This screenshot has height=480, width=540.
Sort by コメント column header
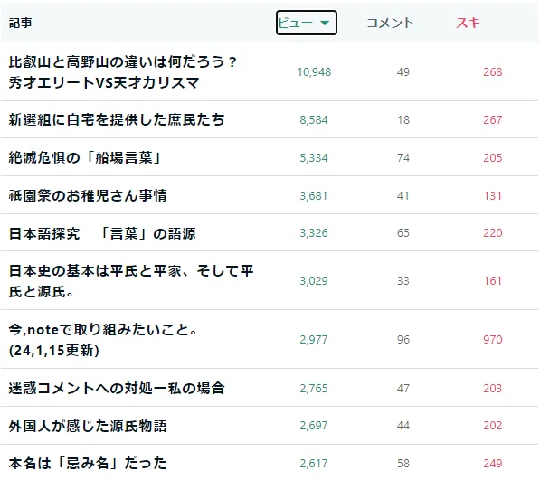click(x=390, y=23)
